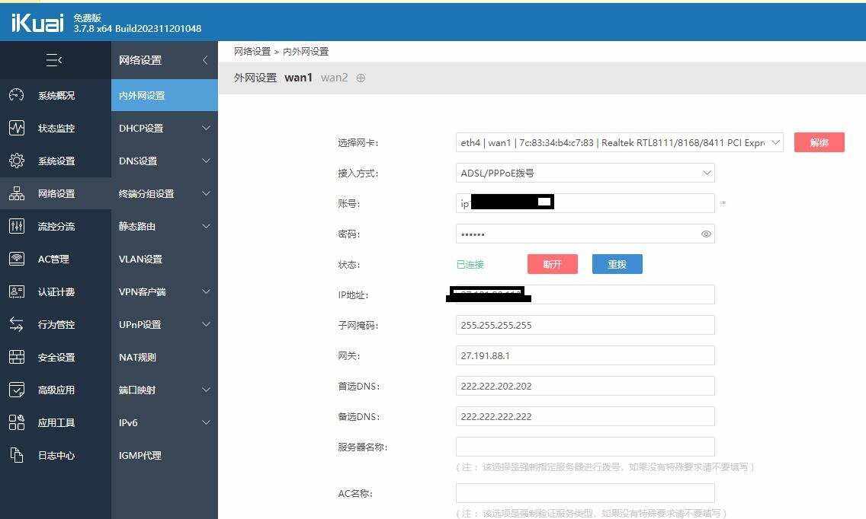The image size is (866, 519).
Task: Expand the VPN客户端 submenu
Action: pyautogui.click(x=206, y=291)
